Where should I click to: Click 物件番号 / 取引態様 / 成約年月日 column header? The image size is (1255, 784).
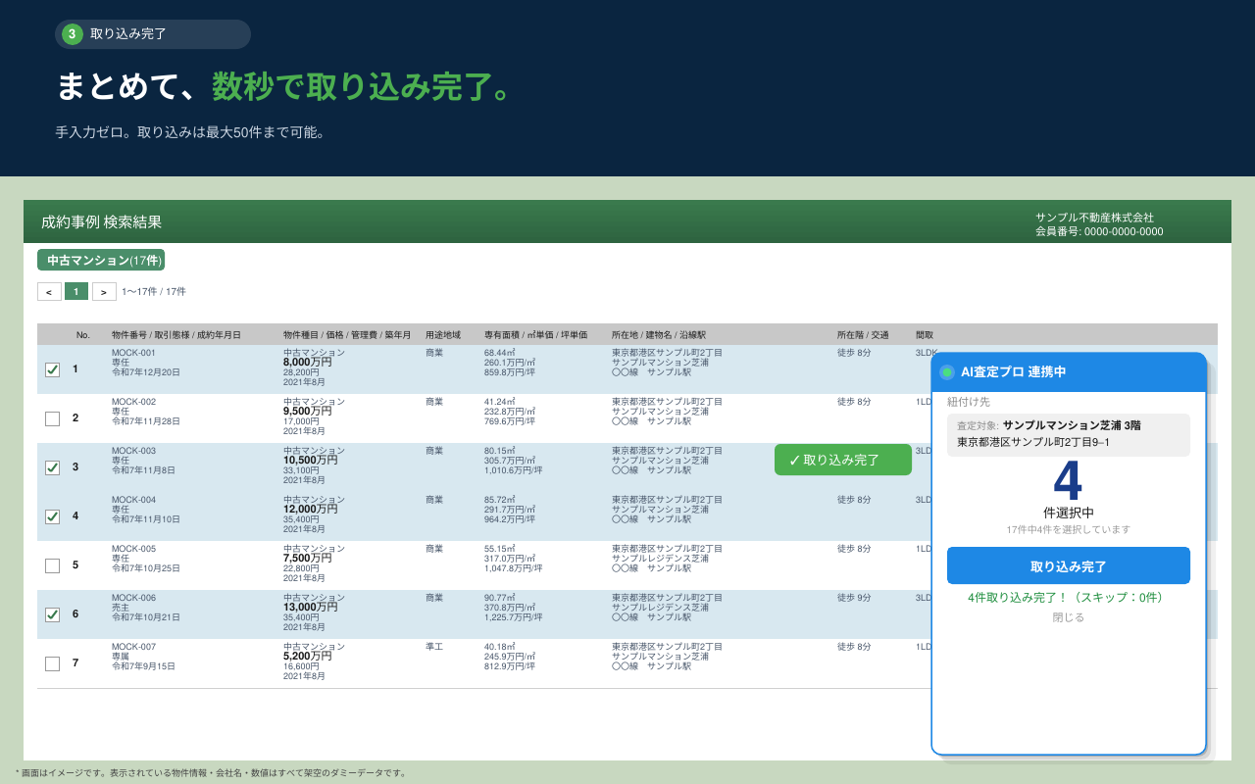pos(176,335)
